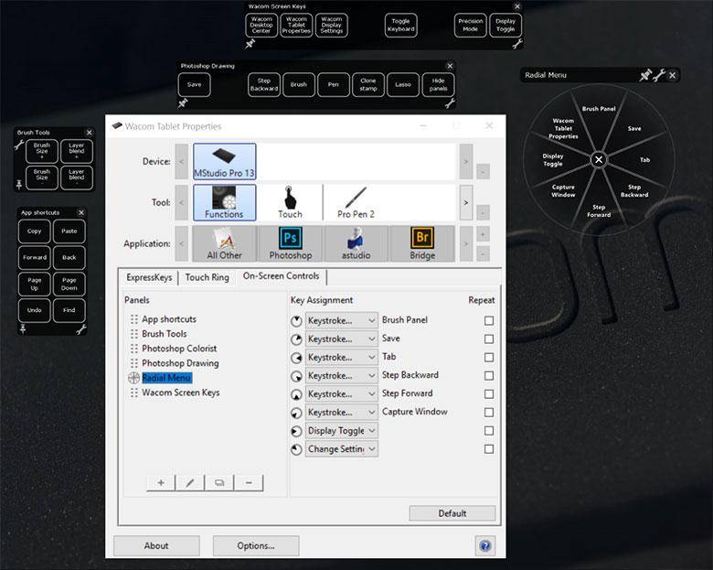This screenshot has width=713, height=570.
Task: Switch to the ExpressKeys tab
Action: tap(149, 277)
